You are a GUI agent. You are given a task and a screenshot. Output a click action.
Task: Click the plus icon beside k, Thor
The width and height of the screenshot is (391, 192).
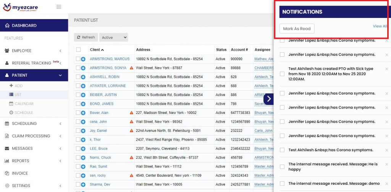[x=83, y=140]
